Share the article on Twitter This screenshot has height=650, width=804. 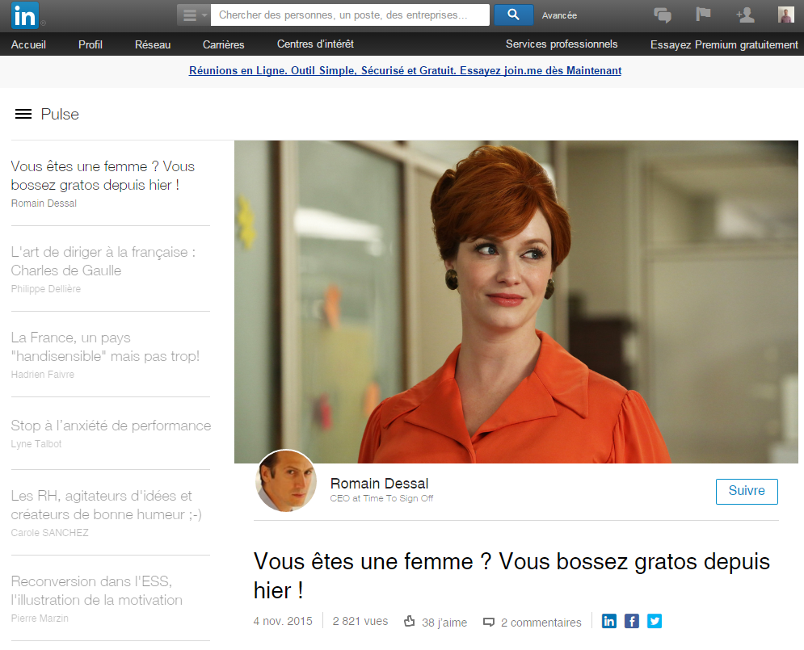pos(655,621)
